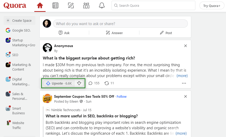Click the Search Quora field
This screenshot has width=226, height=137.
tap(153, 5)
